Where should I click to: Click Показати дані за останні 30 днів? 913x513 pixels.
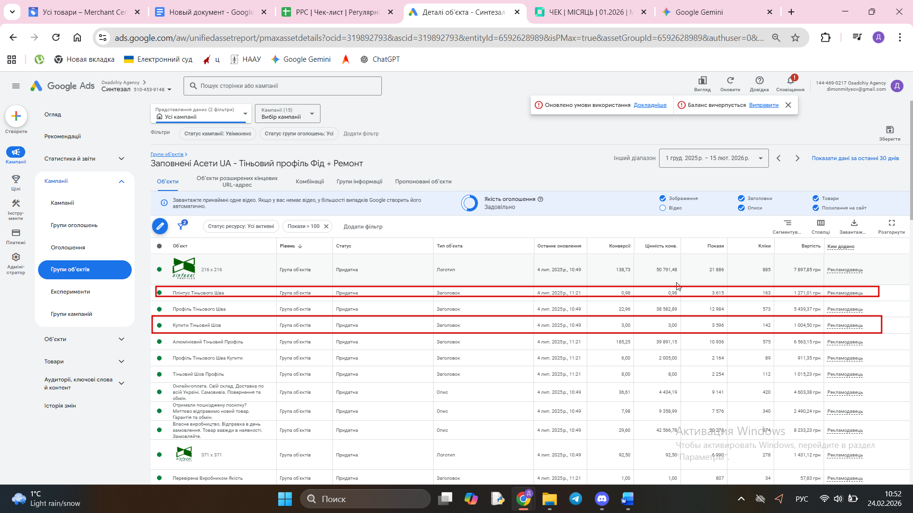coord(855,158)
